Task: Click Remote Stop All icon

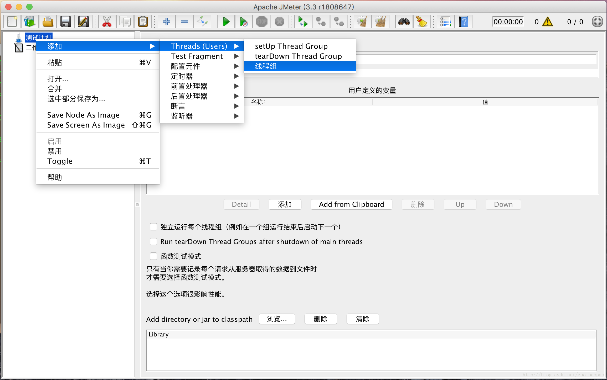Action: coord(321,22)
